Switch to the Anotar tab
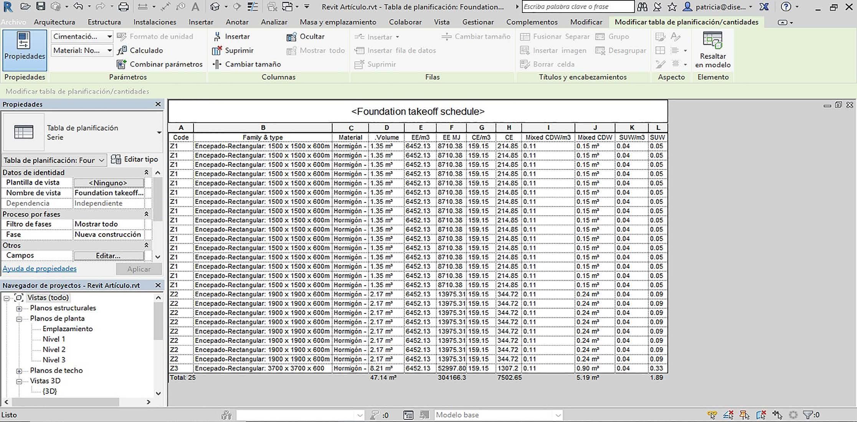 237,22
